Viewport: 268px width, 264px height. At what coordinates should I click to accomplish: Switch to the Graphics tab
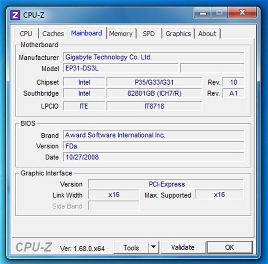click(x=178, y=33)
